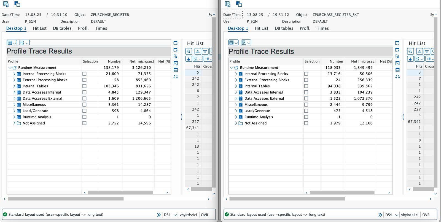This screenshot has width=441, height=222.
Task: Click the swap-tool icon in the right window's side strip
Action: [397, 56]
